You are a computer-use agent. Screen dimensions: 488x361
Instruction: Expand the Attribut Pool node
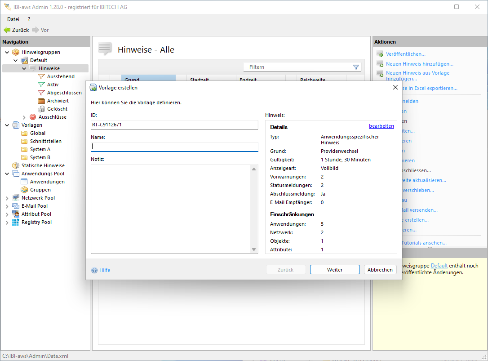[x=7, y=214]
